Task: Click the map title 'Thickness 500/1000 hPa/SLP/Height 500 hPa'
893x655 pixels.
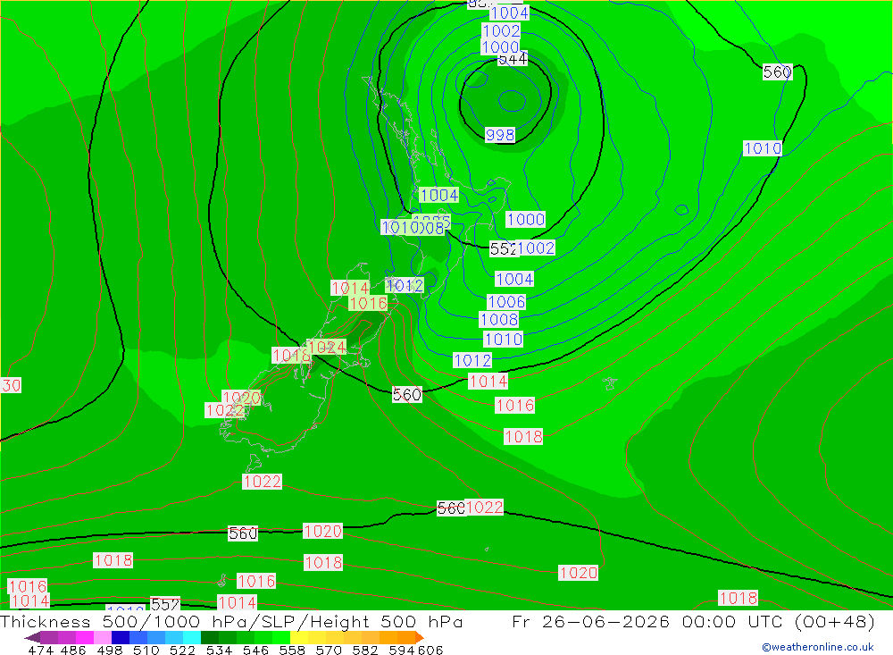Action: [231, 622]
